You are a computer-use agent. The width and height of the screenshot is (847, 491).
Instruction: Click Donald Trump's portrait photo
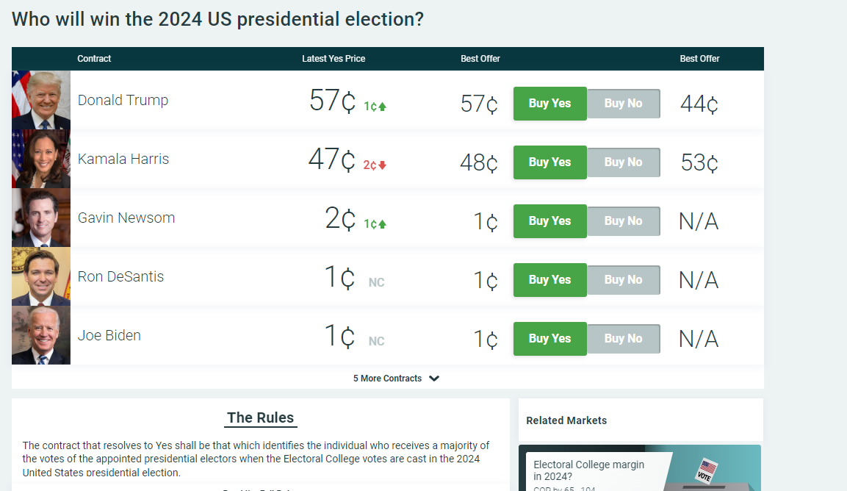pos(41,100)
